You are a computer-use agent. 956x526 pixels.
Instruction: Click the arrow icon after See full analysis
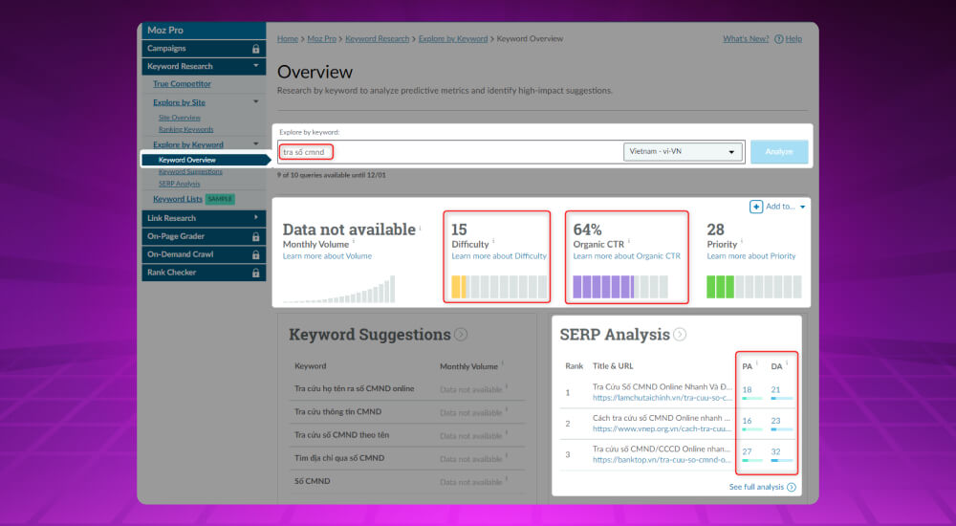[792, 487]
